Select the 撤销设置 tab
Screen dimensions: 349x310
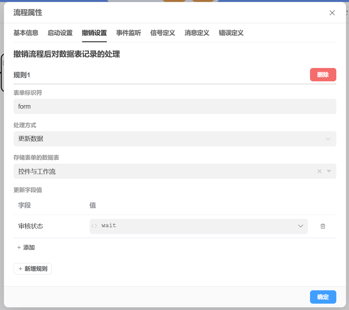(94, 33)
